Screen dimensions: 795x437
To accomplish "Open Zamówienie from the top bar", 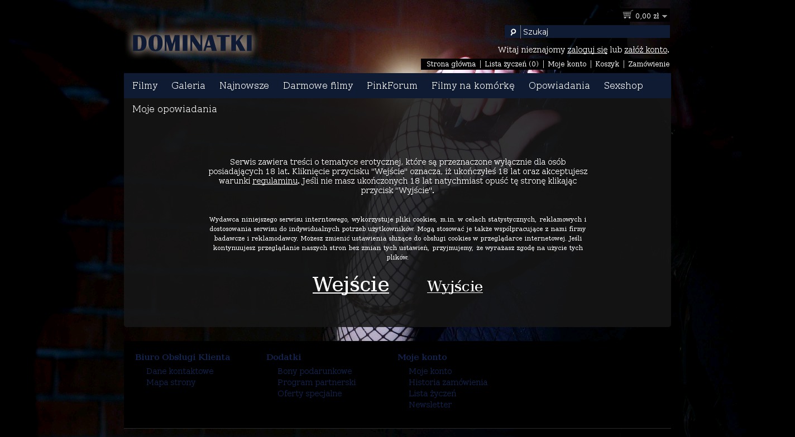I will point(648,64).
